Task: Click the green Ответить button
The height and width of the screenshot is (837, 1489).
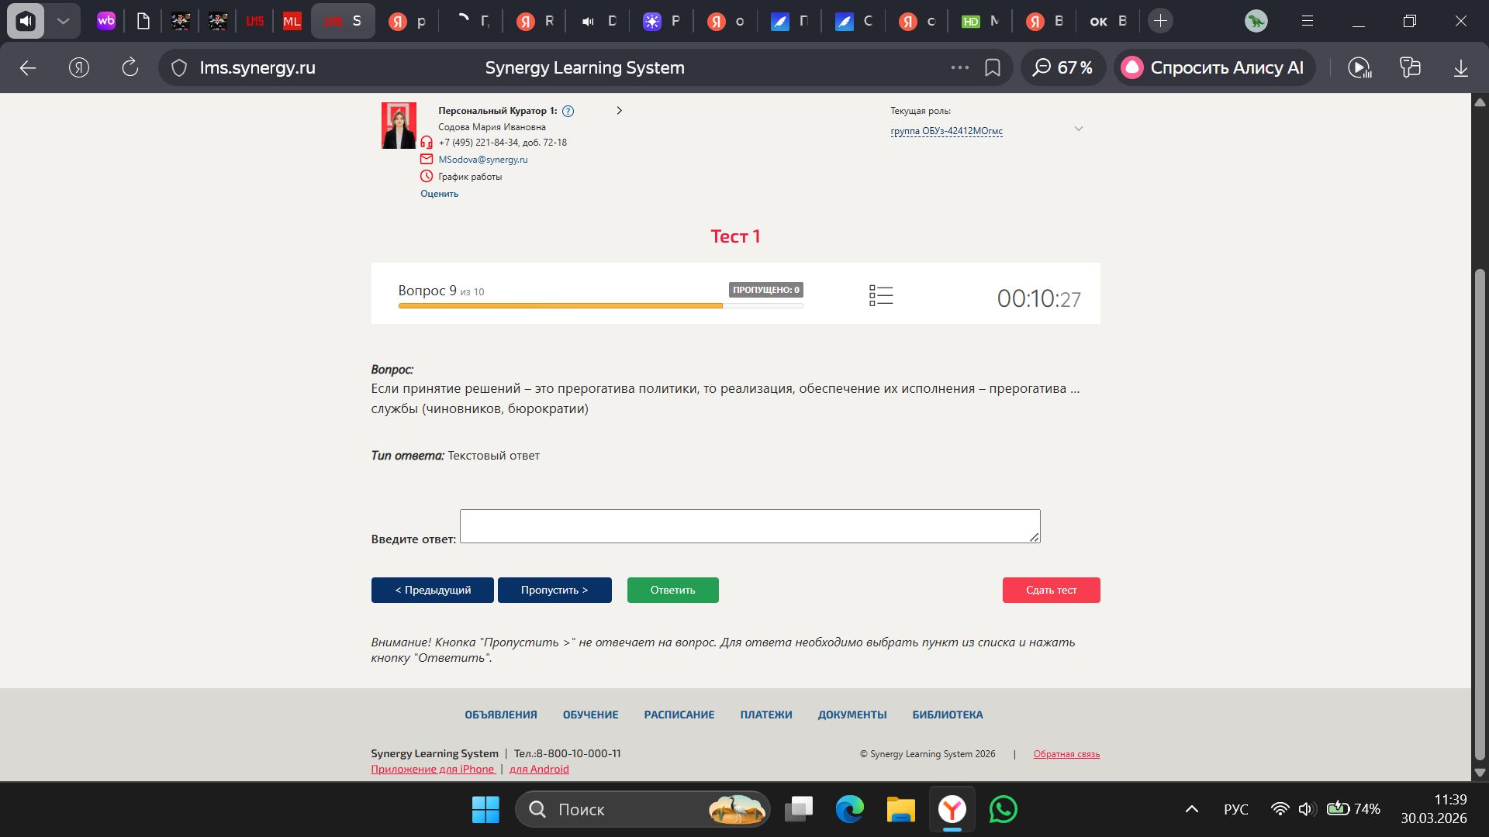Action: click(672, 590)
